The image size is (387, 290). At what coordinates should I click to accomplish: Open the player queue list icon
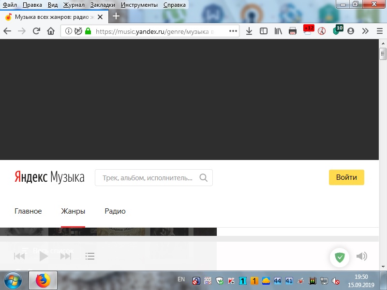(90, 256)
